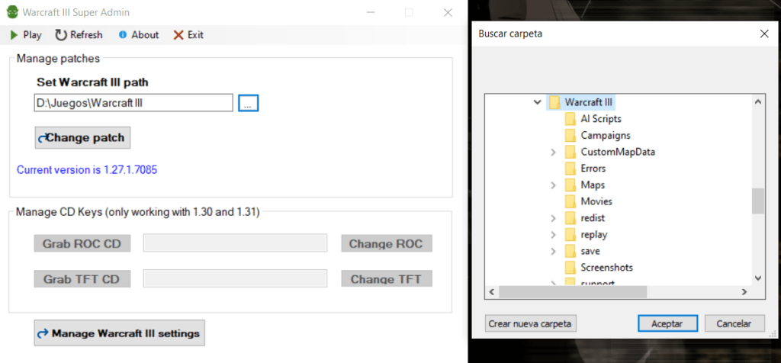Open the About info
Screen dimensions: 781x363
[x=139, y=35]
